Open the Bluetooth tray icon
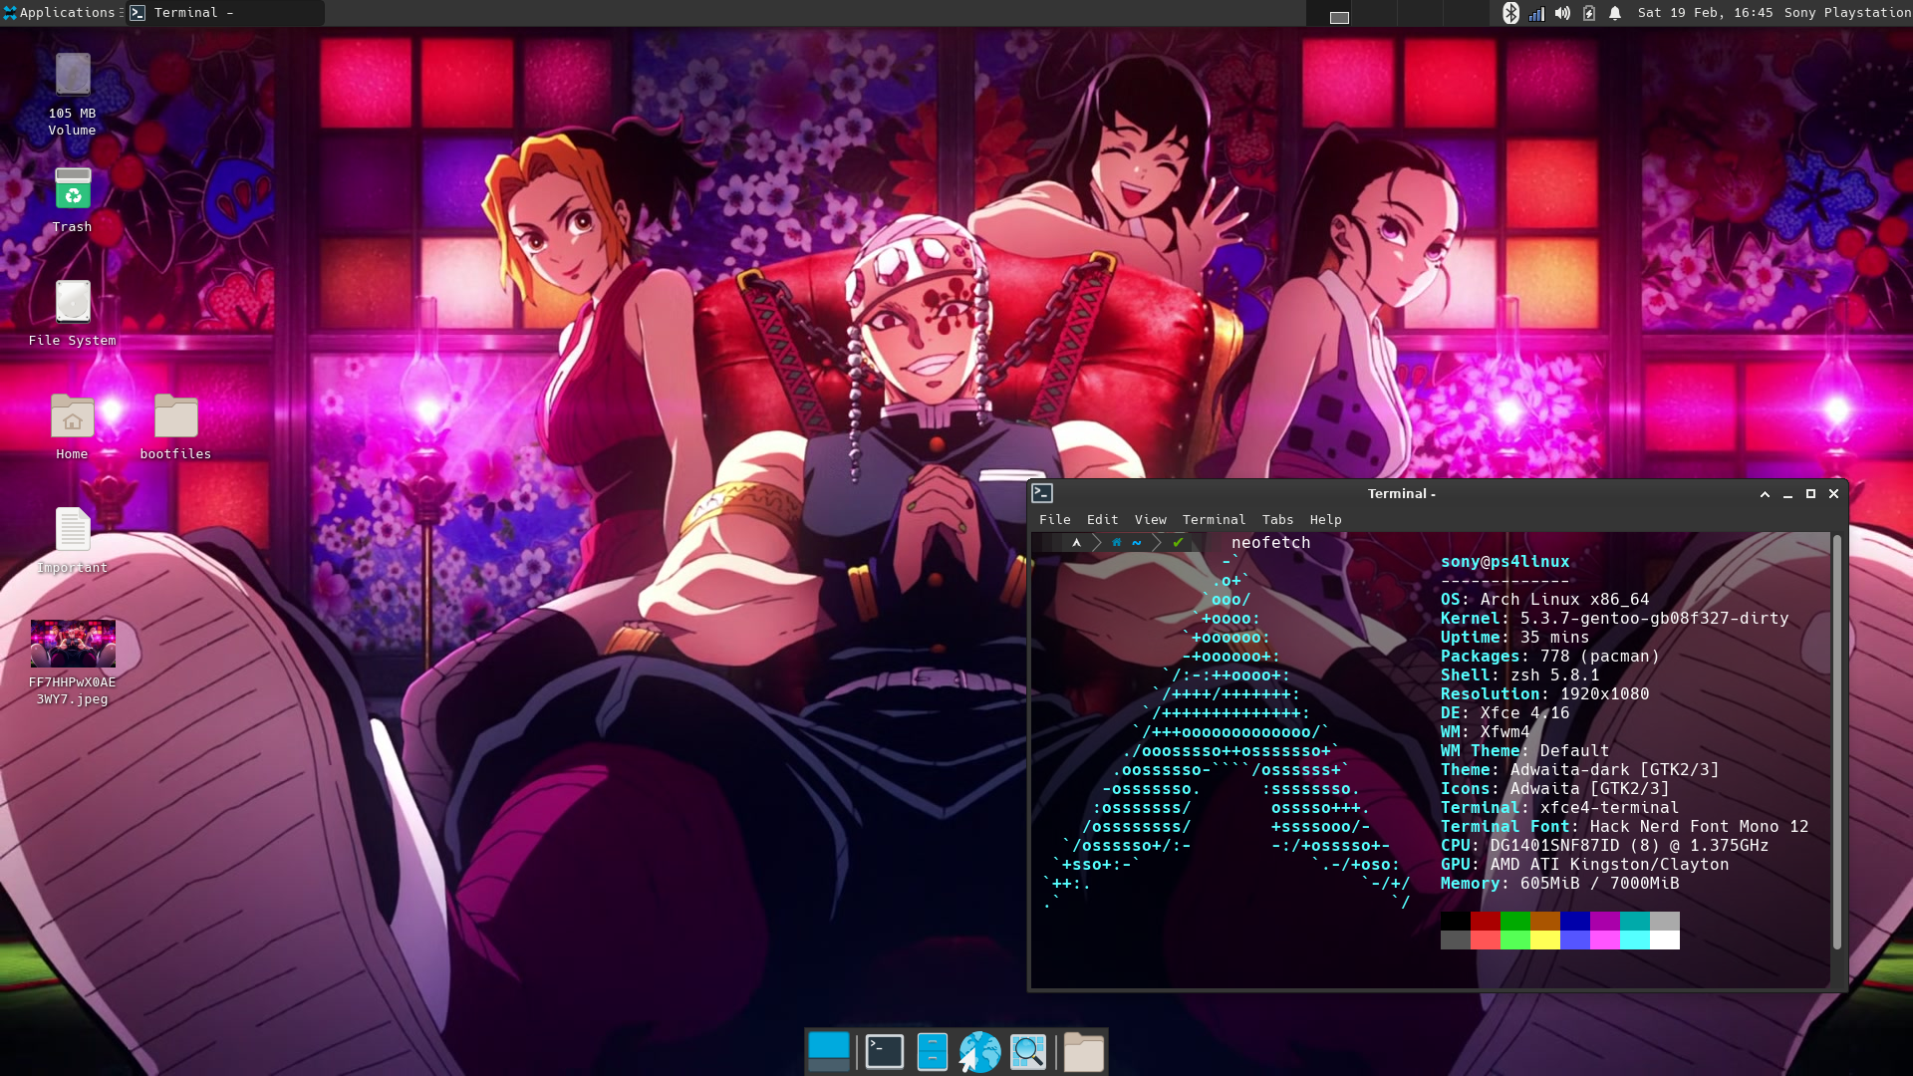Viewport: 1913px width, 1076px height. [x=1510, y=13]
